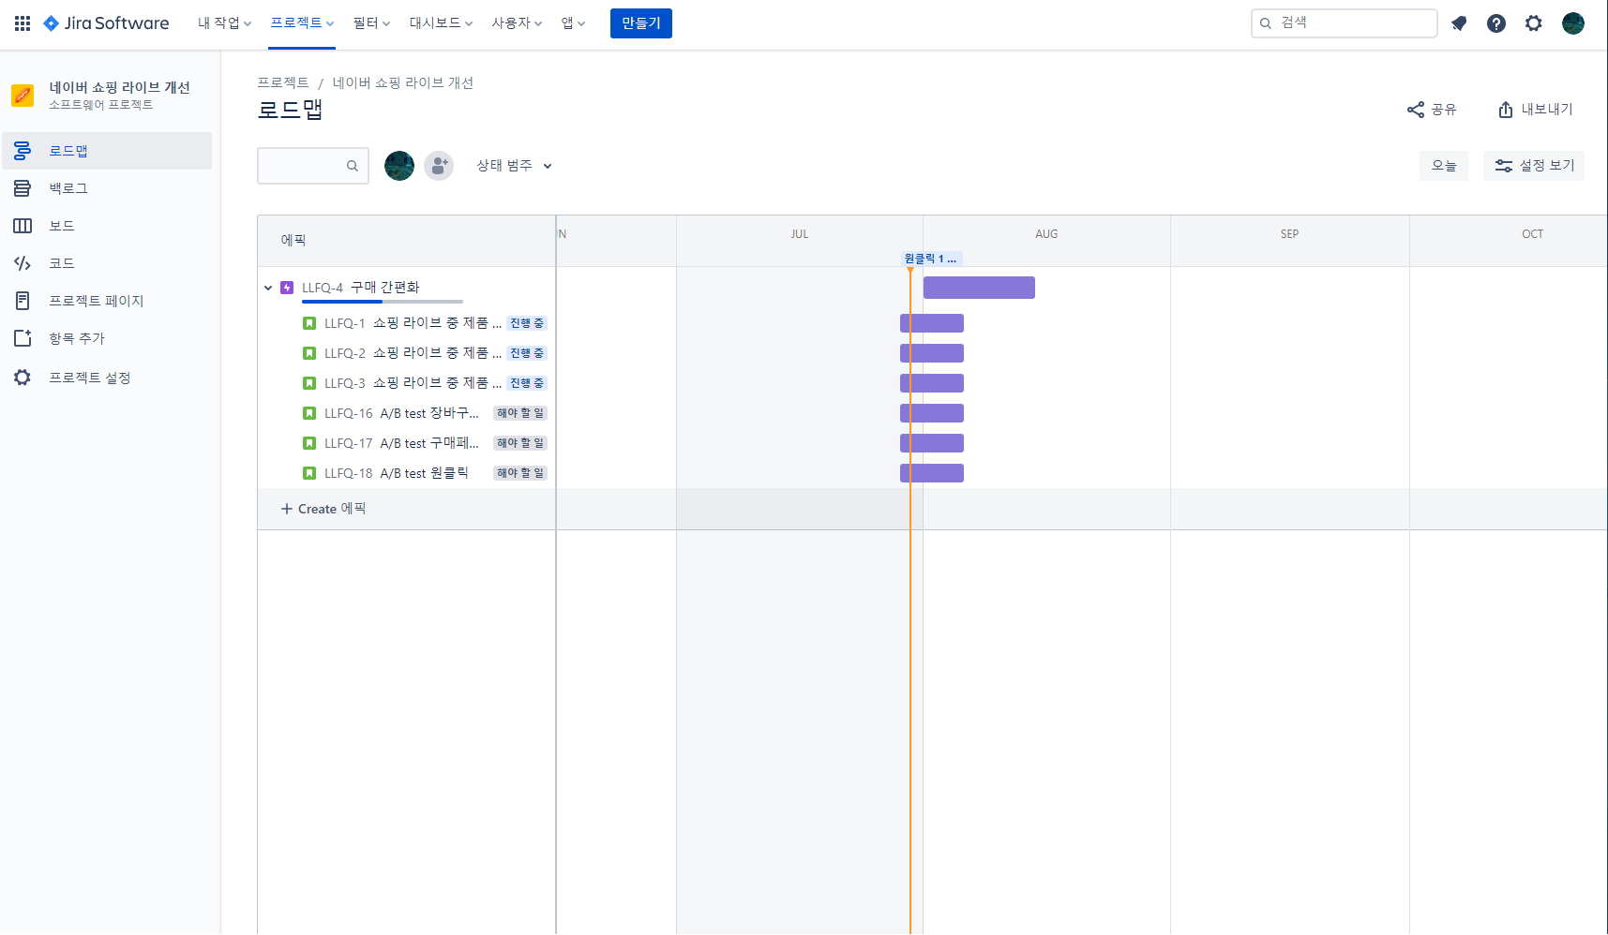Viewport: 1608px width, 935px height.
Task: Click the LLFQ-17 story icon
Action: point(309,443)
